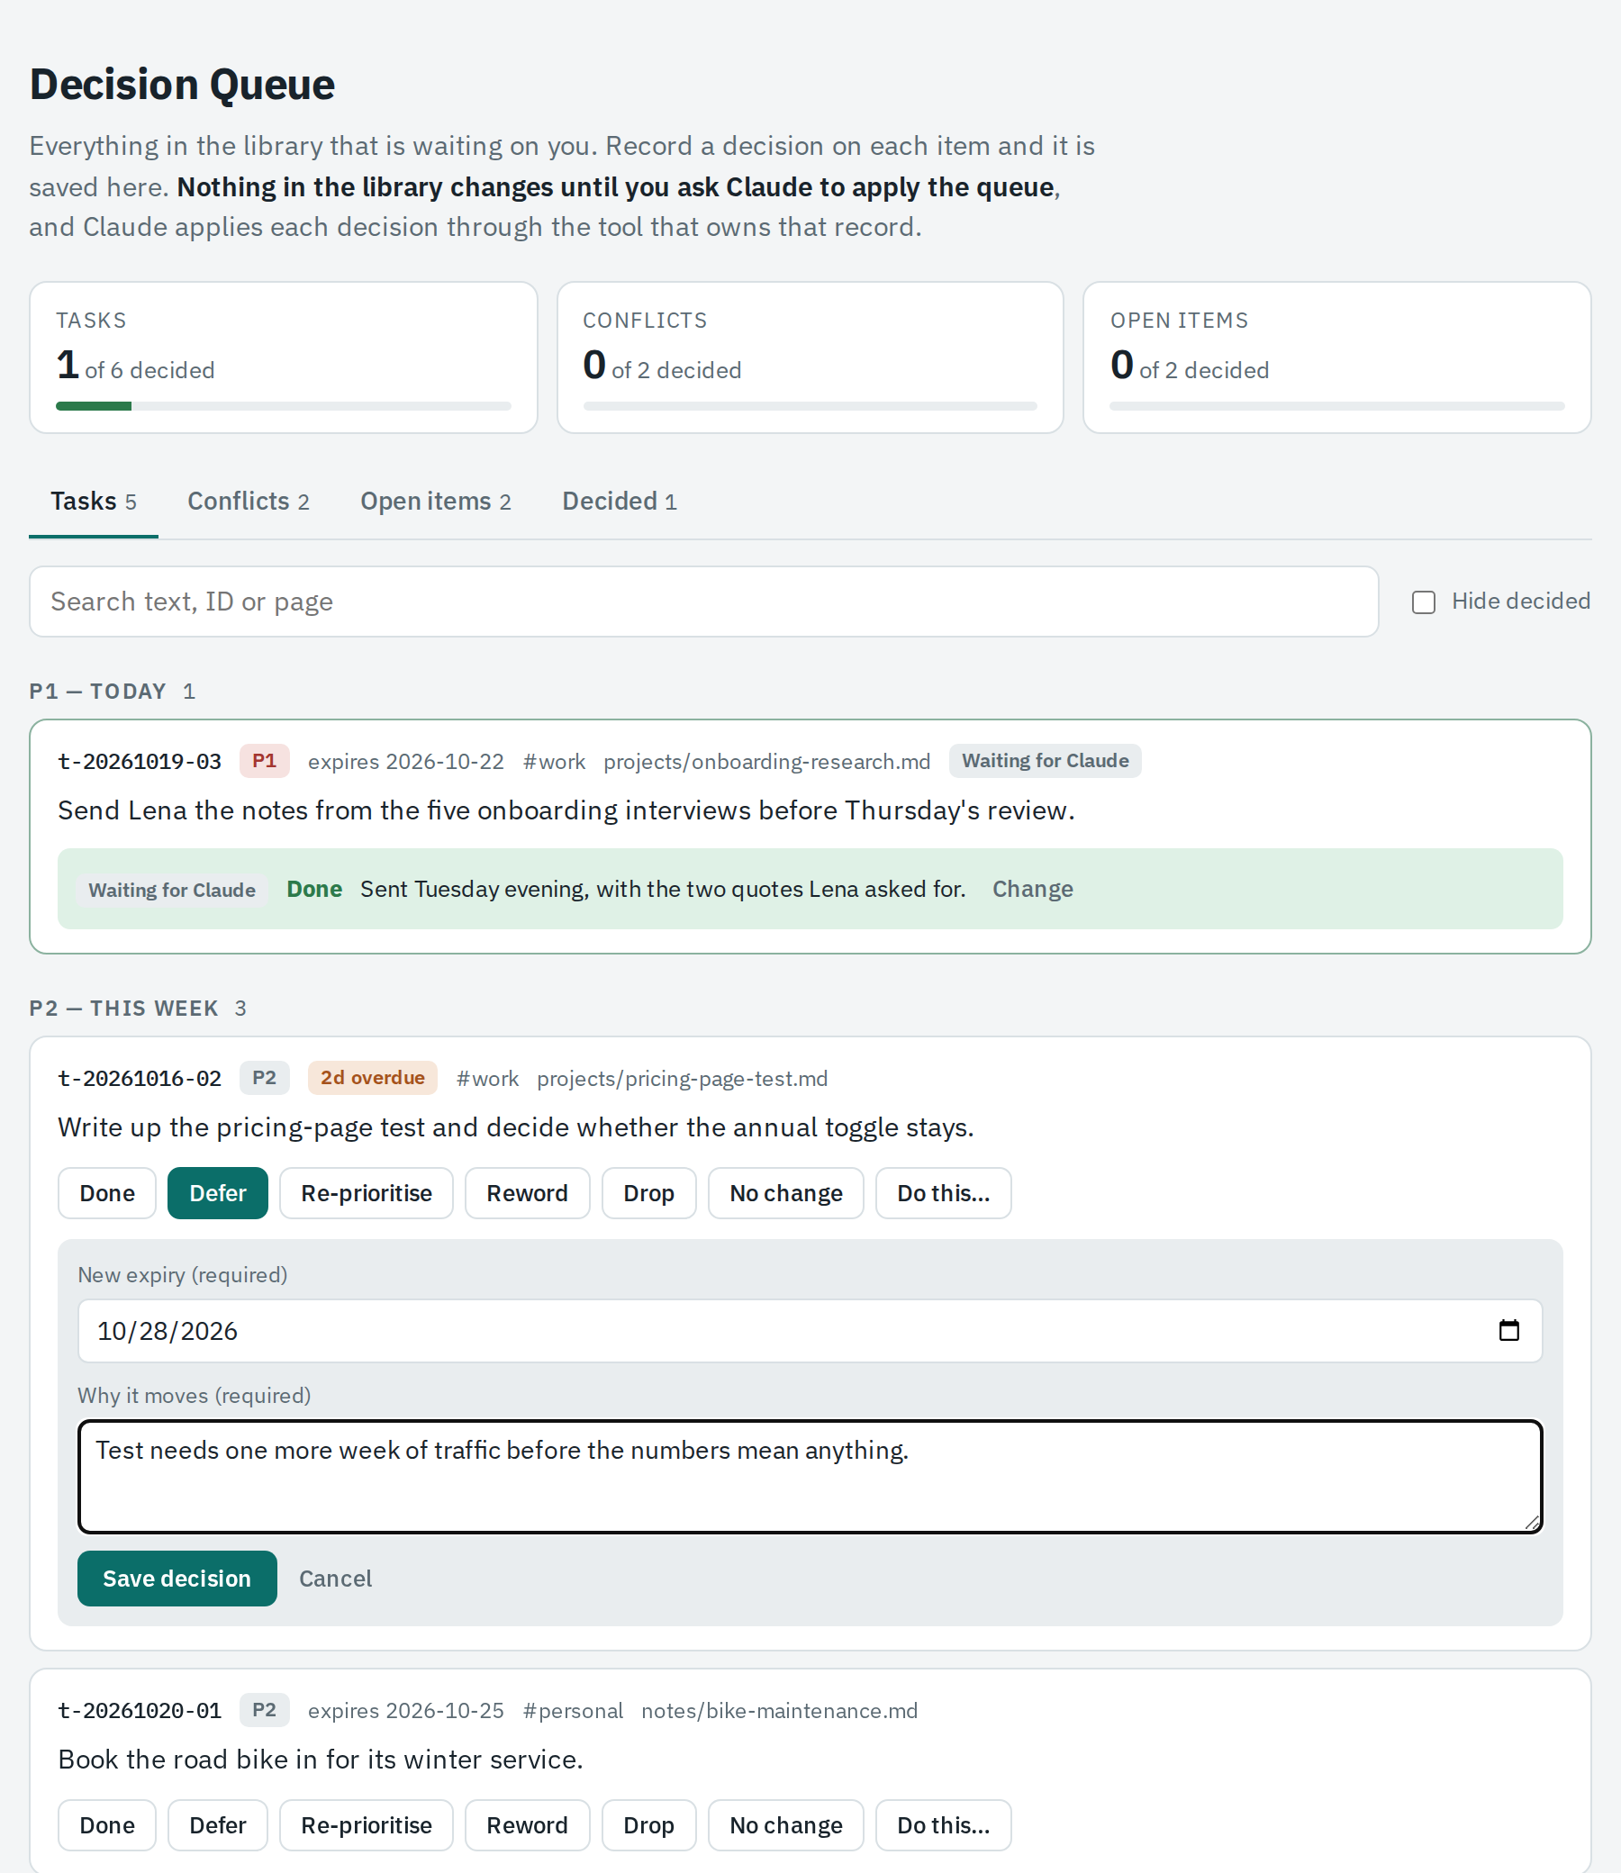Show the Decided tab
The width and height of the screenshot is (1621, 1873).
tap(619, 501)
